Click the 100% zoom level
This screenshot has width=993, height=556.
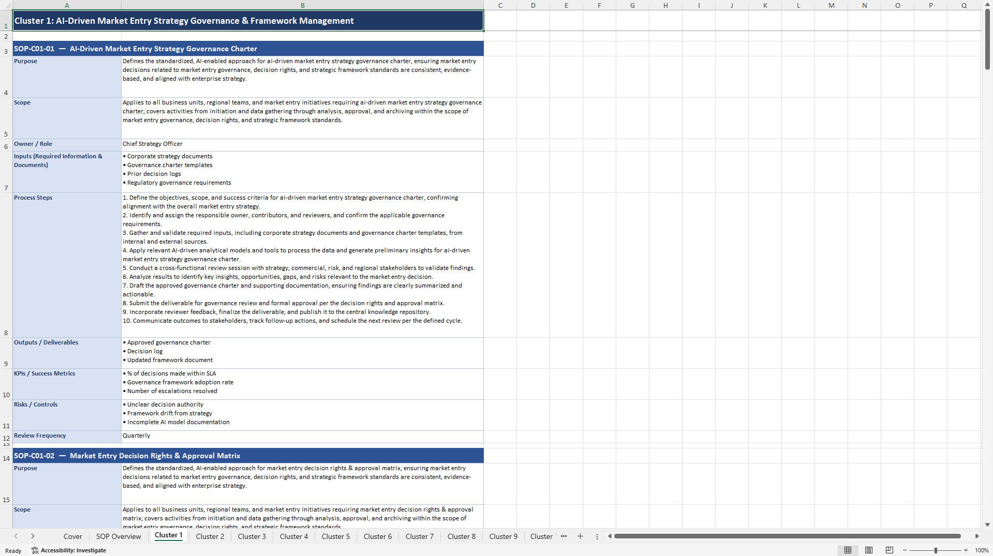tap(982, 550)
